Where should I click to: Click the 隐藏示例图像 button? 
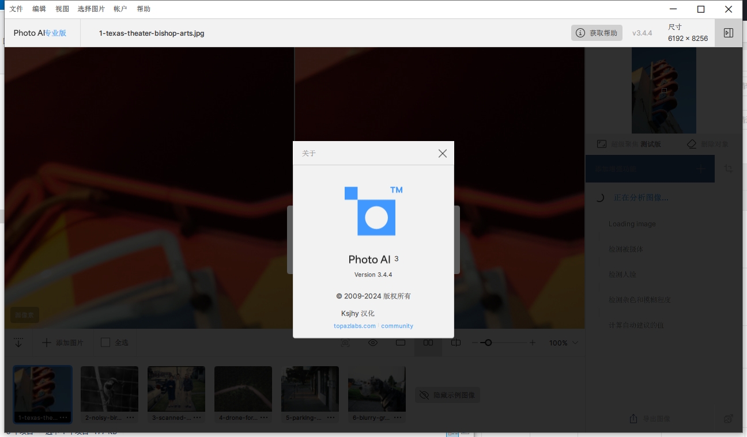click(x=448, y=395)
